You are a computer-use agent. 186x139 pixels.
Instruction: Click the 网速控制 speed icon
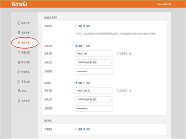(19, 52)
